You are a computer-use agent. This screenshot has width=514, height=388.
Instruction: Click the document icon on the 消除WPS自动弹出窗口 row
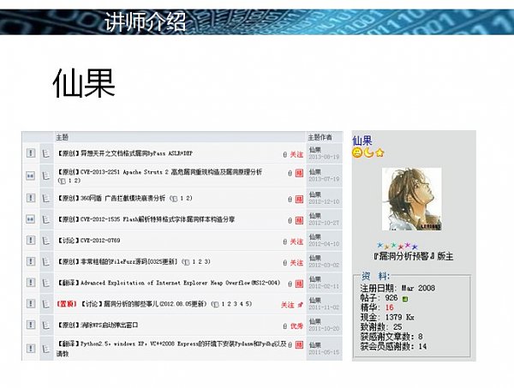tap(46, 325)
